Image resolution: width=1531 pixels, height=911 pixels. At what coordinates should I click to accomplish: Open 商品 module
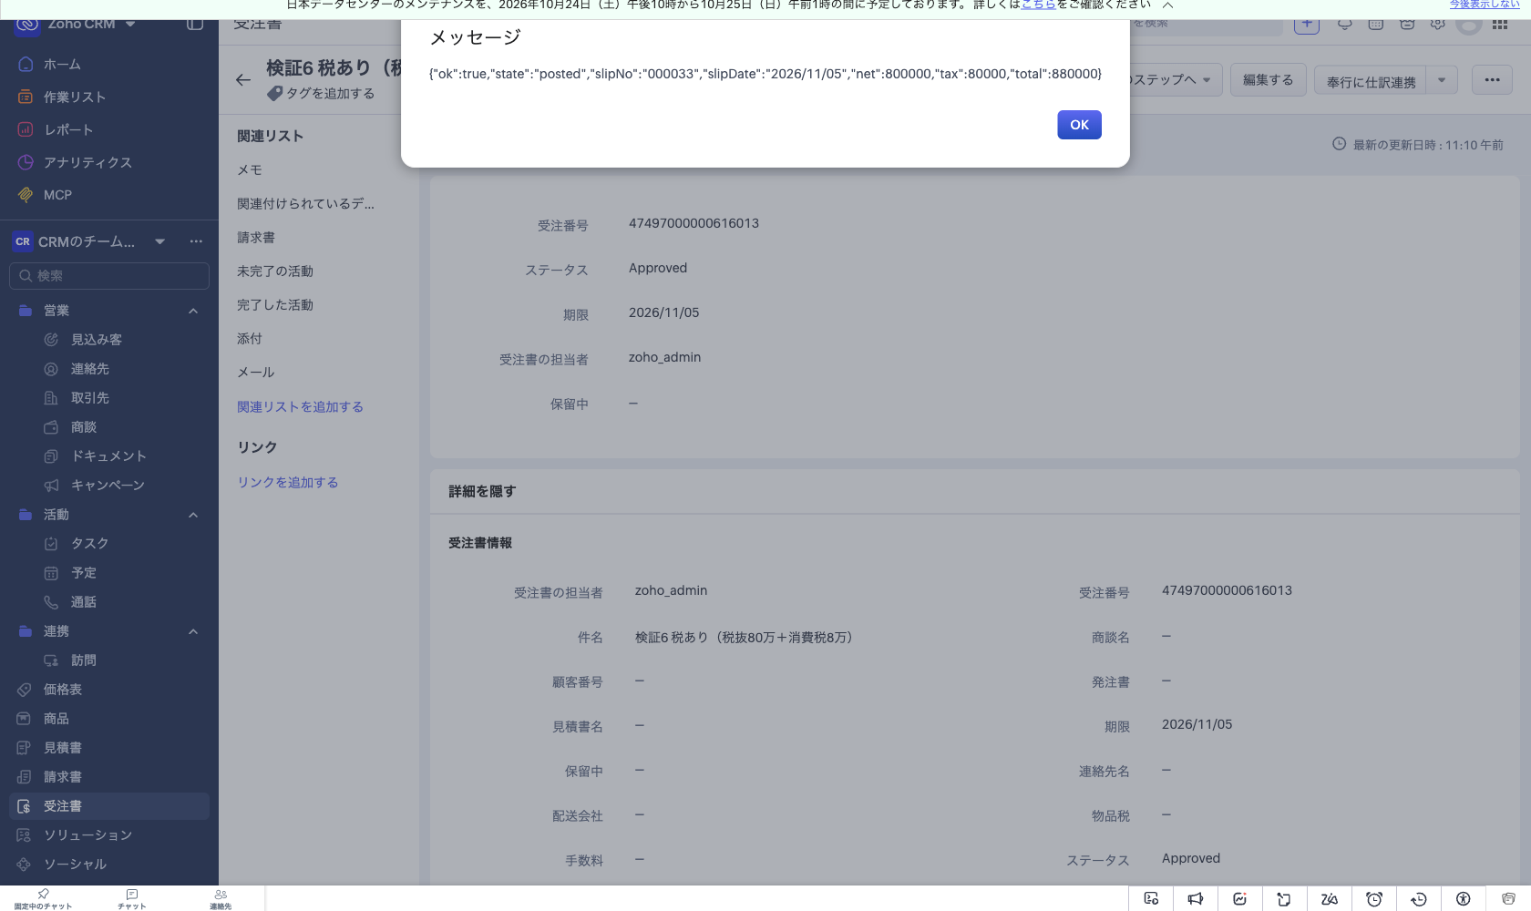pos(109,719)
